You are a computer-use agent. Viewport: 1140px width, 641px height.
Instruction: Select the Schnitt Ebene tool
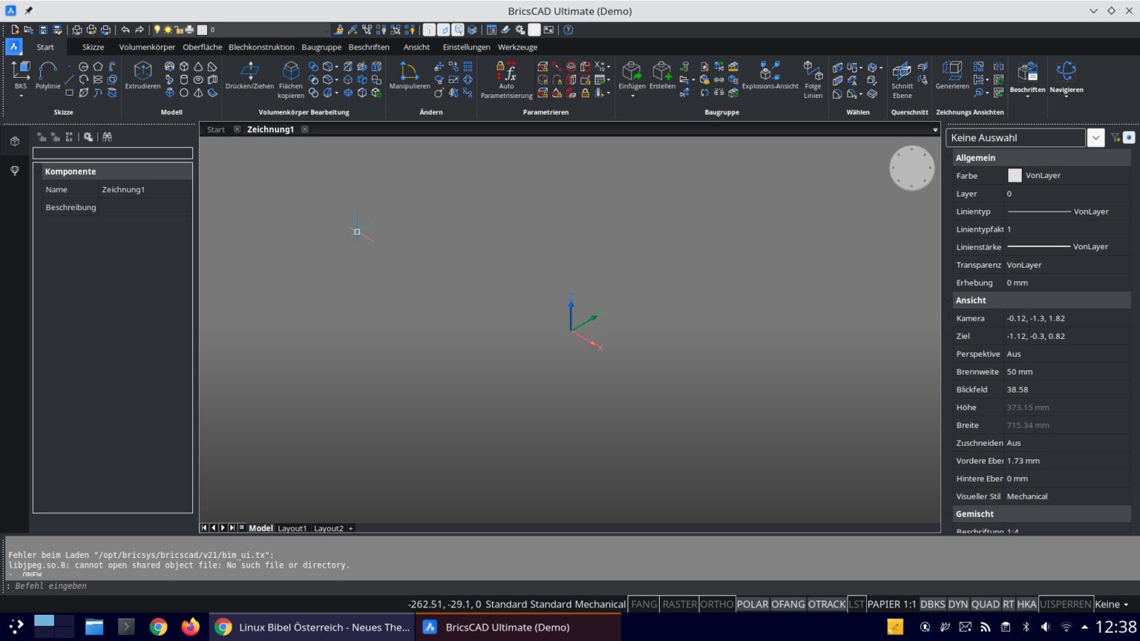pyautogui.click(x=901, y=78)
